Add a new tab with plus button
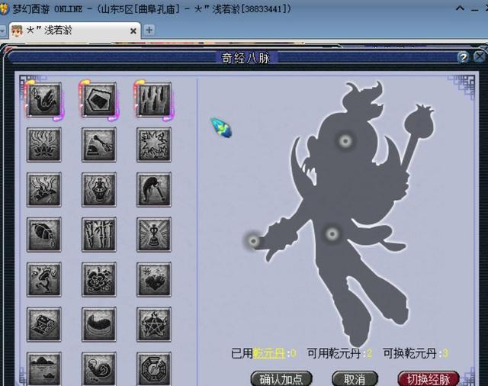 [149, 31]
